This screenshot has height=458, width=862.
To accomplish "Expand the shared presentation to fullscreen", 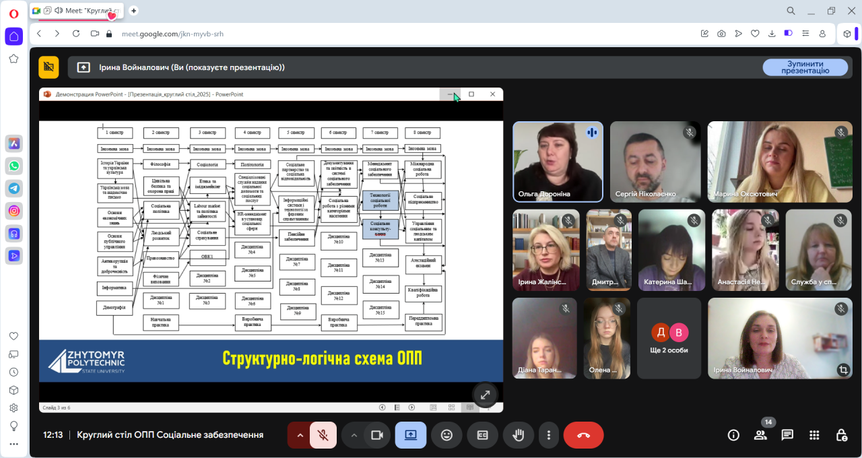I will coord(485,395).
